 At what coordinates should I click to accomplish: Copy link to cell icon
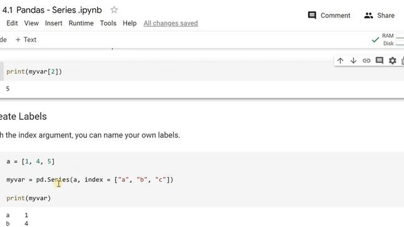click(366, 61)
